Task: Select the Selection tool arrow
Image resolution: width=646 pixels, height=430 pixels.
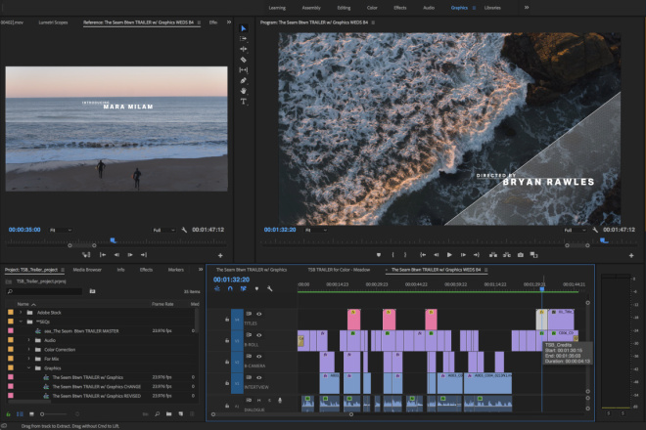Action: click(x=243, y=28)
